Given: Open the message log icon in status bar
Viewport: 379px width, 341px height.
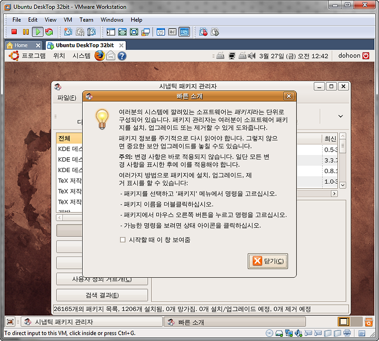Looking at the screenshot, I should [x=362, y=334].
